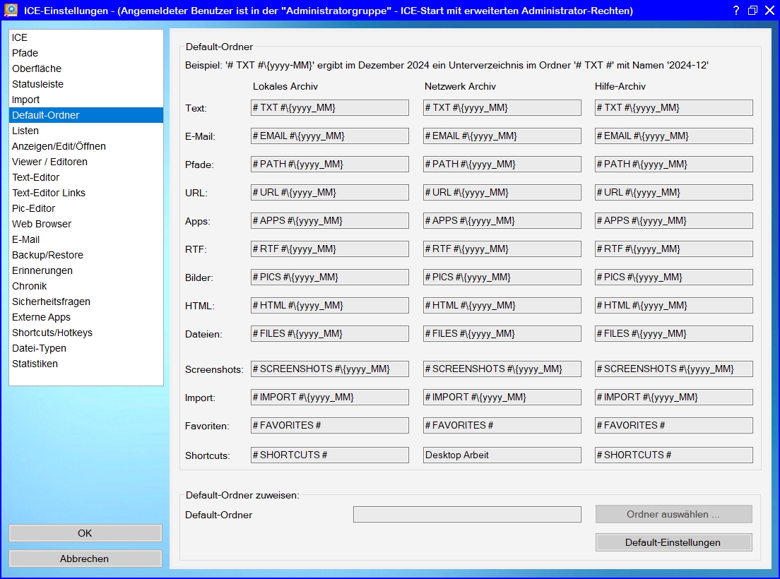Select Hilfe-Archiv SHORTCUTS field
This screenshot has width=780, height=579.
tap(673, 455)
